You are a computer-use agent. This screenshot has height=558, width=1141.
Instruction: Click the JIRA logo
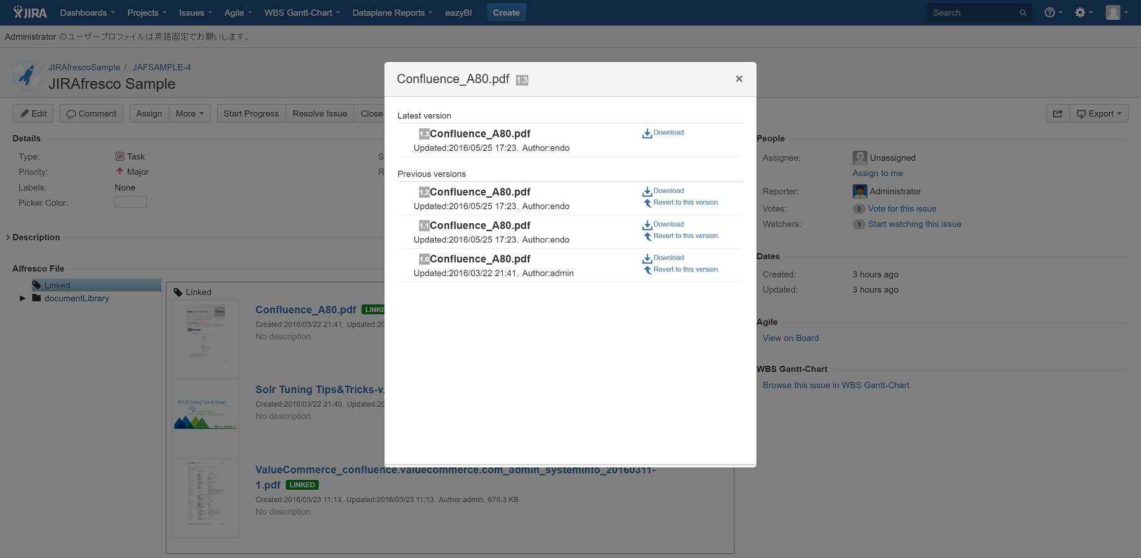coord(30,12)
